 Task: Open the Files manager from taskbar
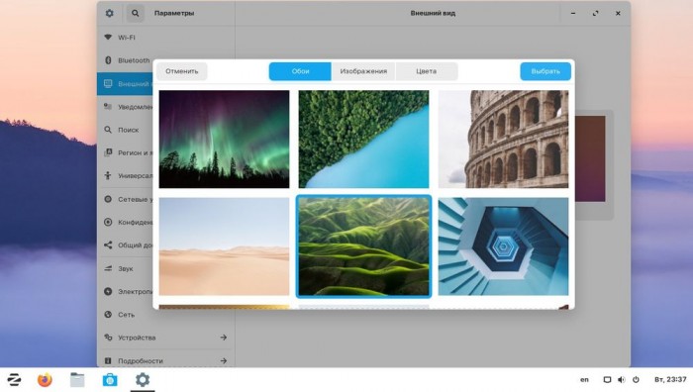coord(77,379)
